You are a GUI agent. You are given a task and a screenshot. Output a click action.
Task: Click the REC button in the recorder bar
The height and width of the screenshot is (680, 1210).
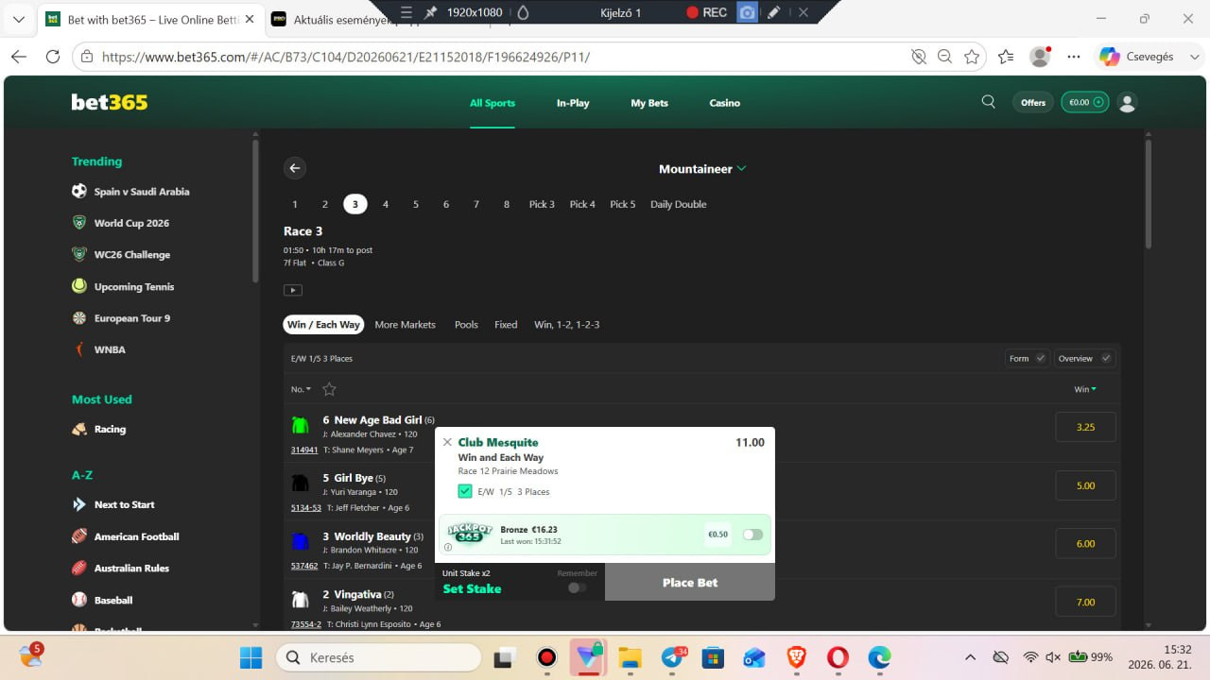click(706, 12)
